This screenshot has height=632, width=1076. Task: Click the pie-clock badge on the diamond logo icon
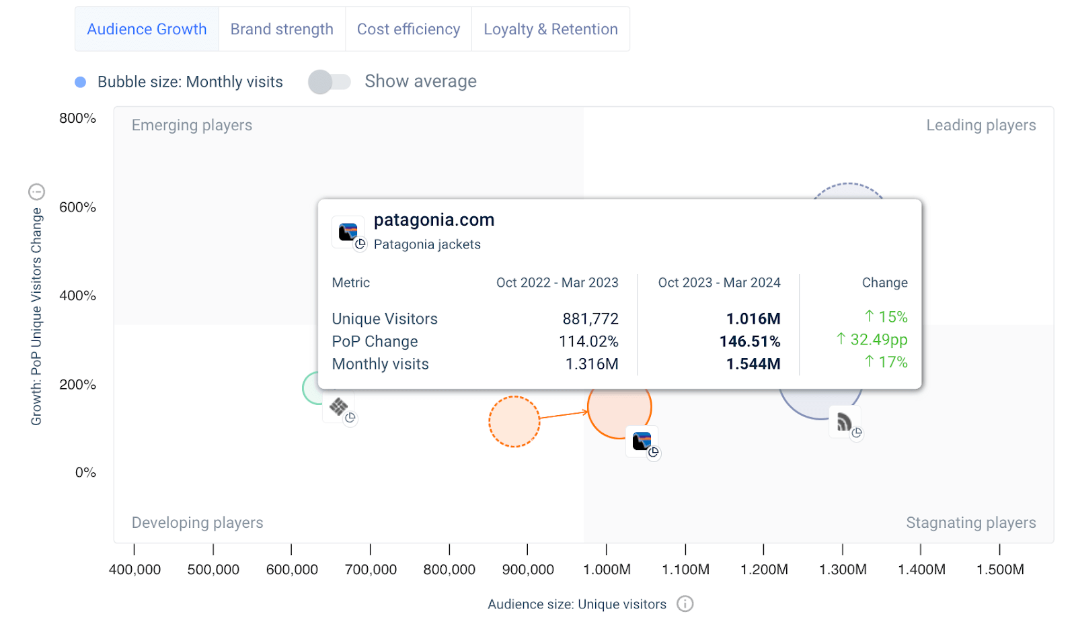[350, 418]
